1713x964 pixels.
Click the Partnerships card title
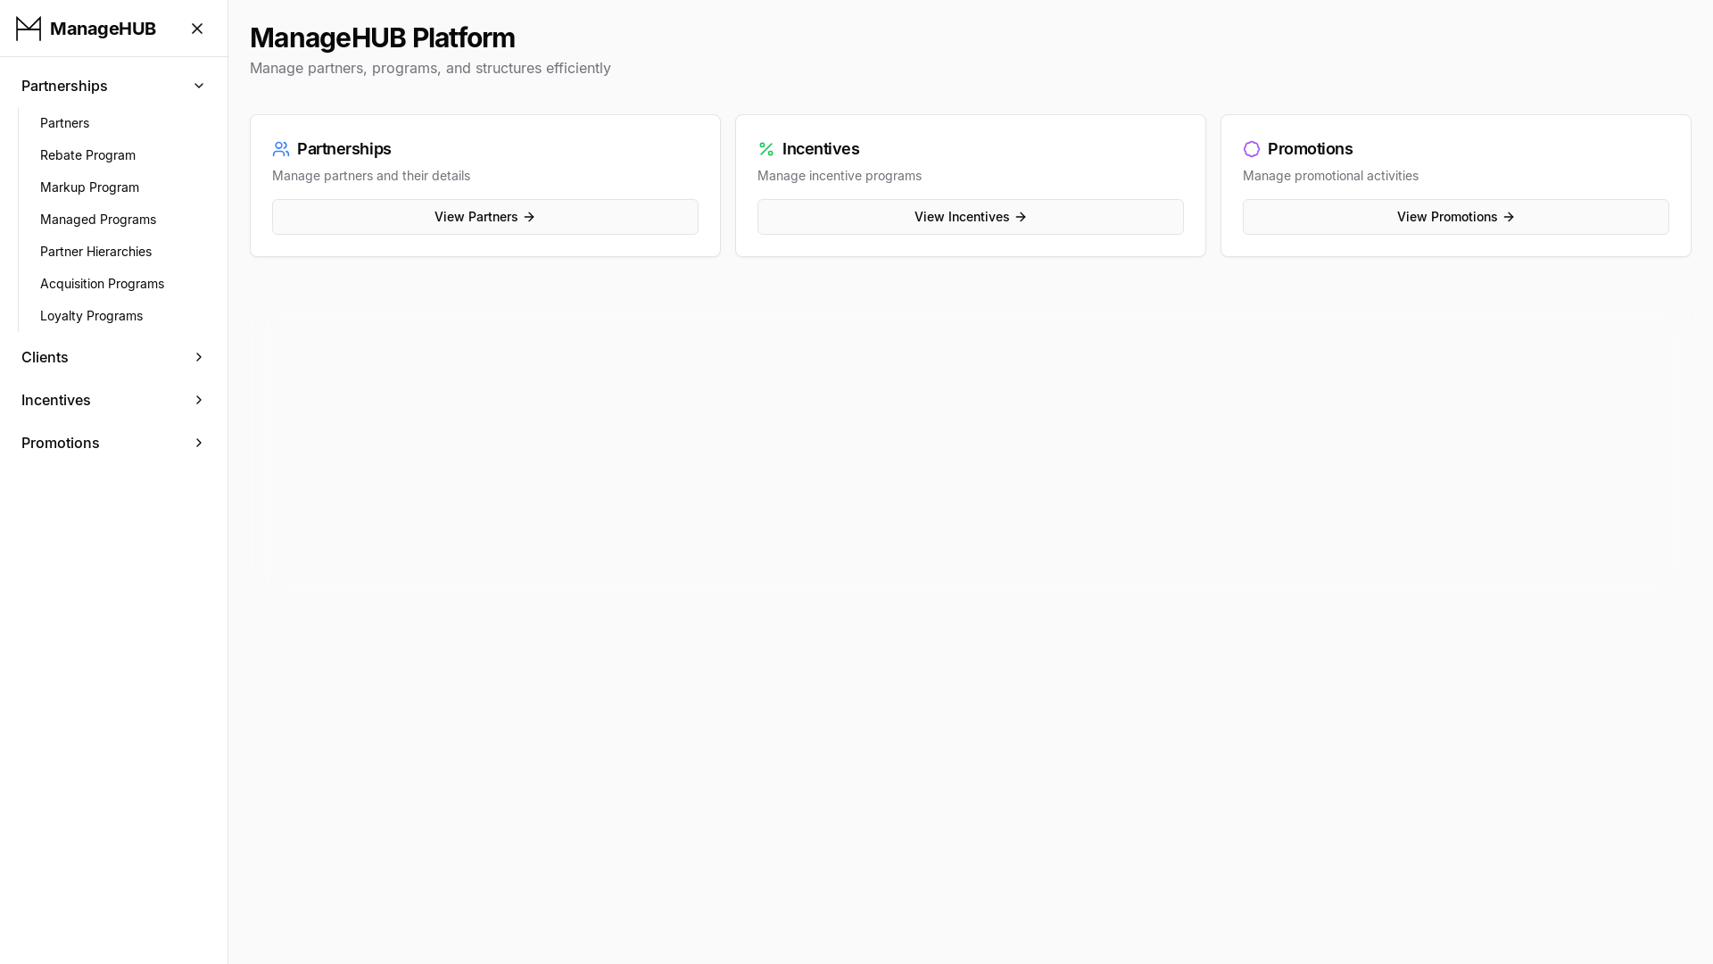[x=344, y=149]
